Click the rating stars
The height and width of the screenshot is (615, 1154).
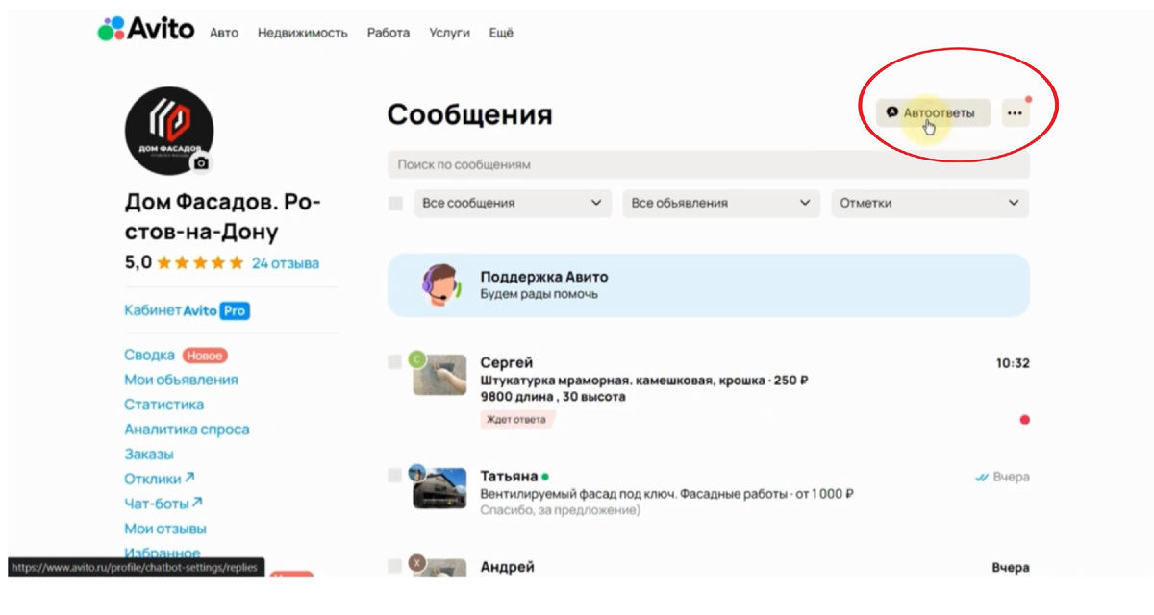[x=200, y=263]
